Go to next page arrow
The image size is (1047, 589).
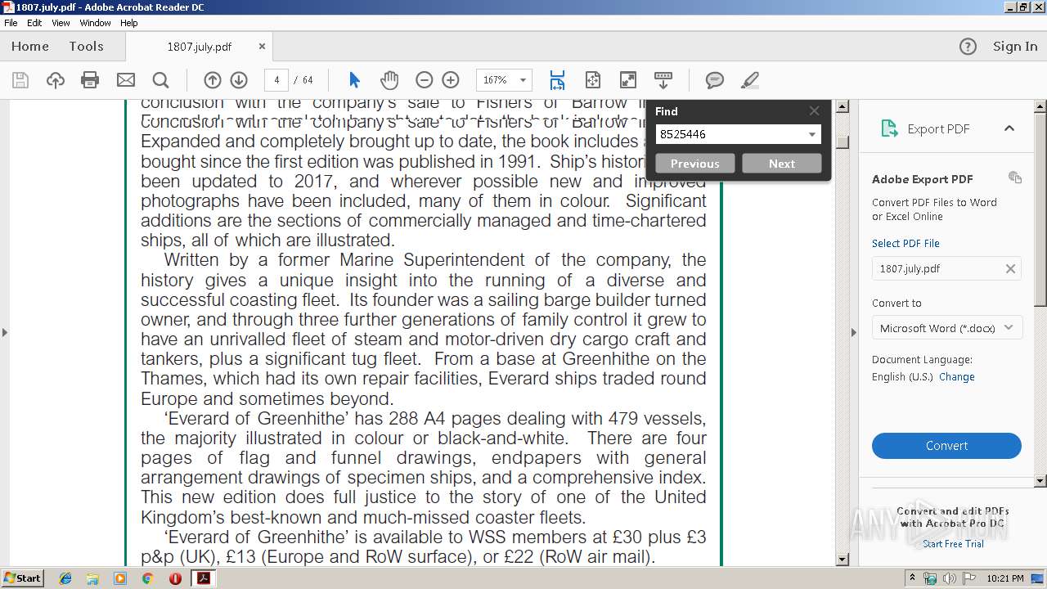point(239,80)
